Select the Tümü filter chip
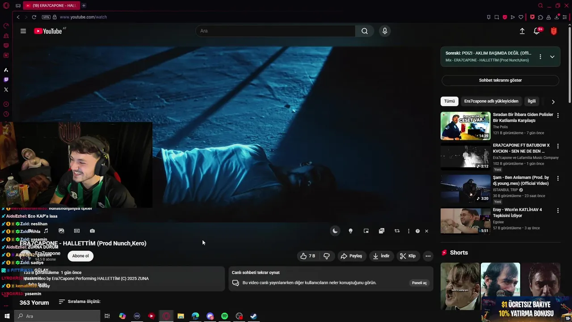The width and height of the screenshot is (572, 322). [449, 101]
